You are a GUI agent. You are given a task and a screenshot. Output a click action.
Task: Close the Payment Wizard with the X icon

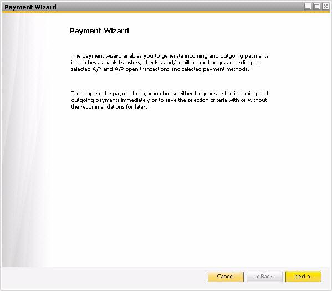325,7
